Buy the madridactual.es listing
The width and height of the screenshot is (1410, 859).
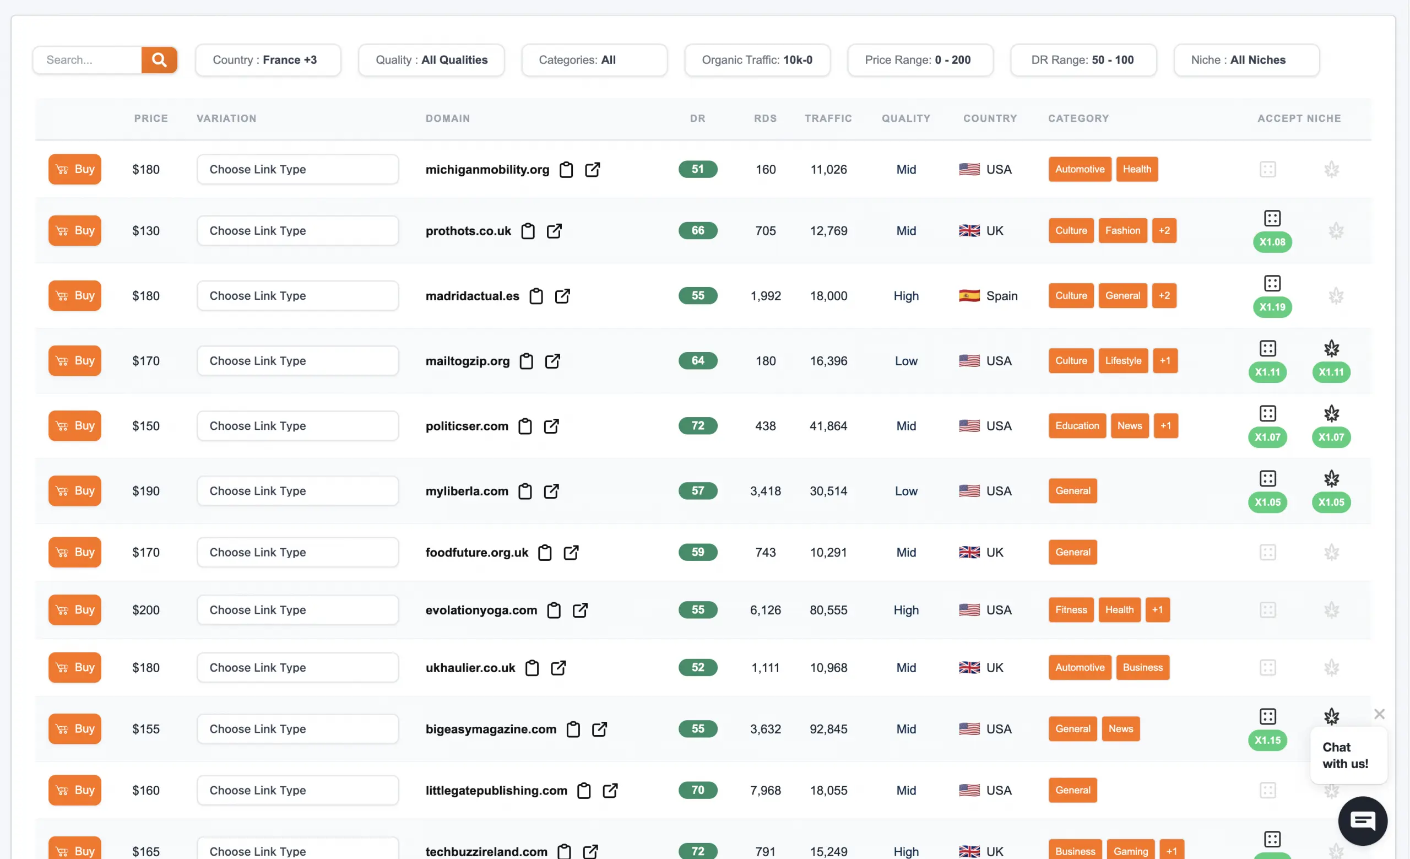74,295
